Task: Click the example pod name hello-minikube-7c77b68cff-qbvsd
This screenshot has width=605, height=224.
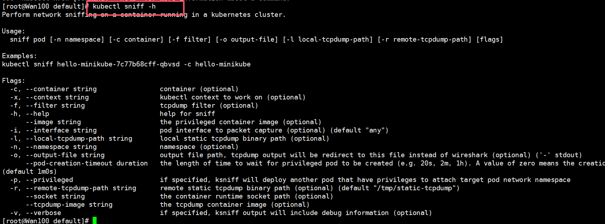Action: click(x=118, y=64)
